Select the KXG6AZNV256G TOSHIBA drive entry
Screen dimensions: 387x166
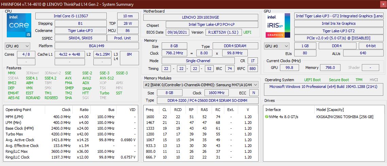[345, 117]
